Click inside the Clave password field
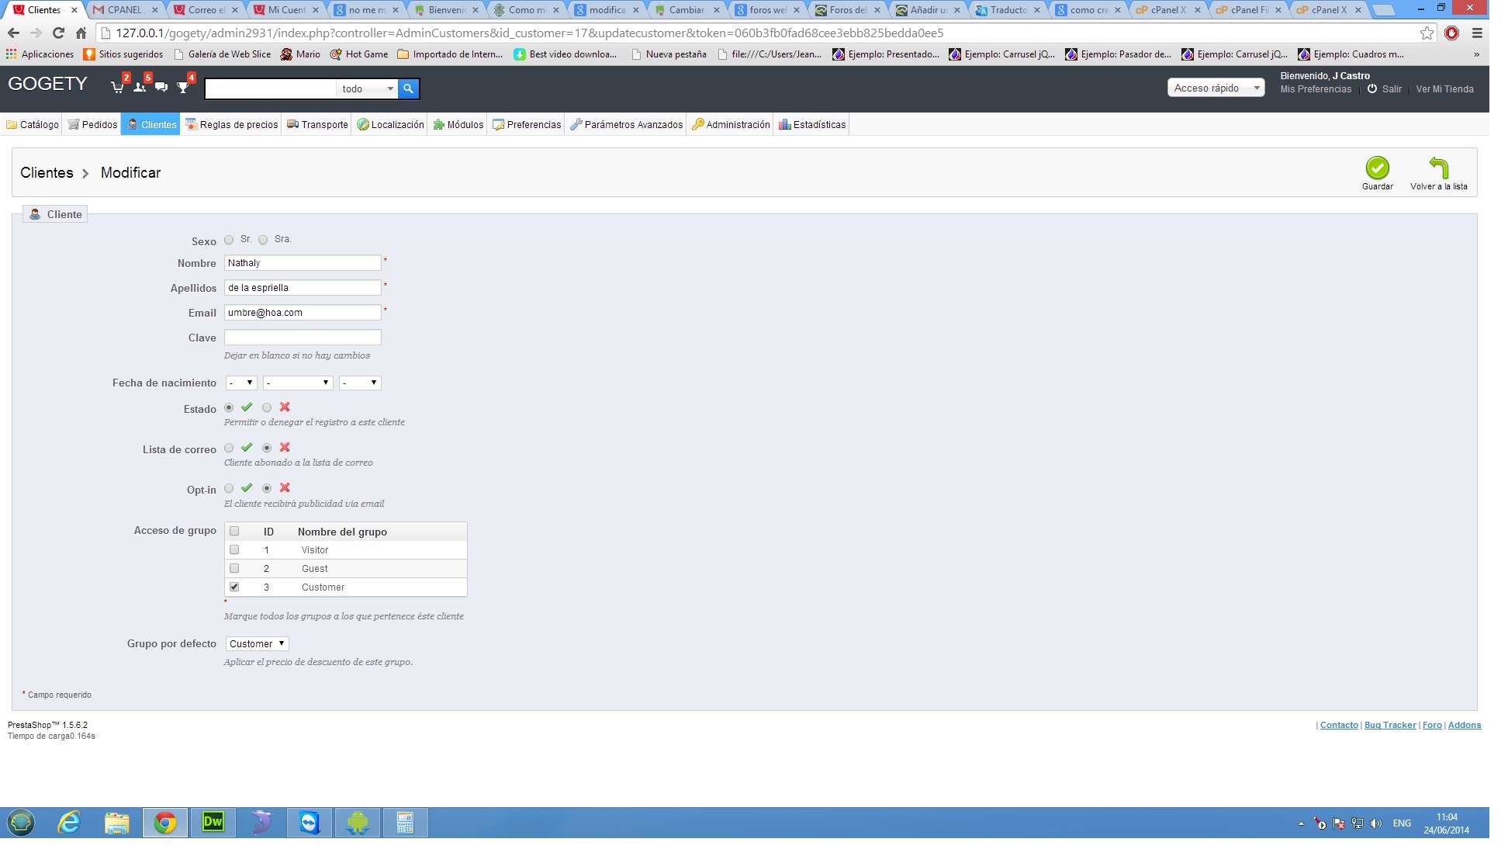The image size is (1508, 863). click(303, 338)
